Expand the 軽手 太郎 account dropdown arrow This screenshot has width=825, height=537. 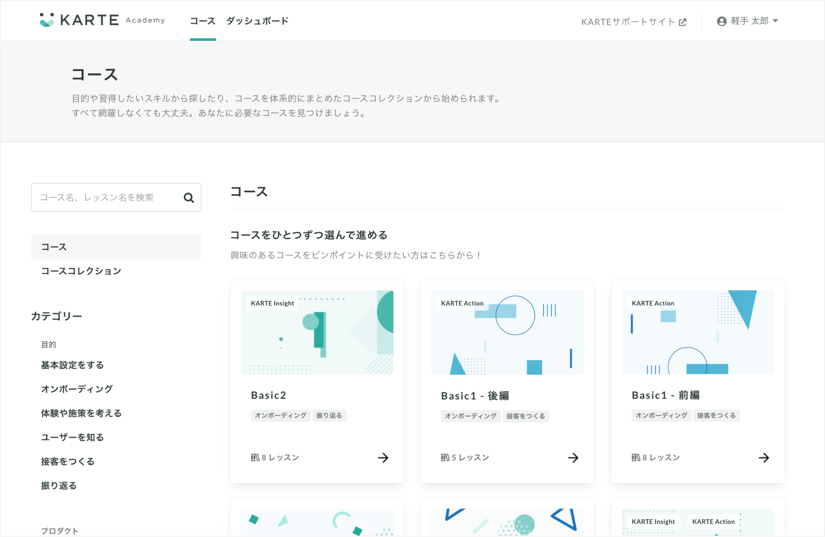tap(776, 21)
